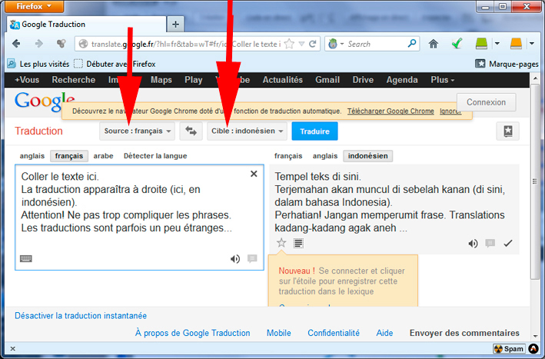This screenshot has width=545, height=359.
Task: Click the orange book toolbar icon
Action: click(x=516, y=44)
